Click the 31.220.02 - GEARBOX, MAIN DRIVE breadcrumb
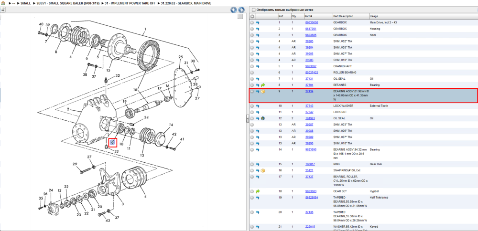This screenshot has width=478, height=231. [185, 3]
